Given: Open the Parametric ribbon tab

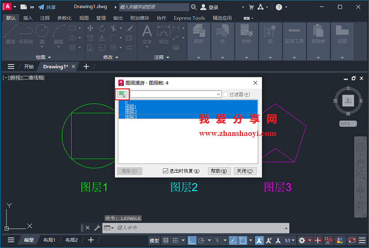Looking at the screenshot, I should click(x=64, y=18).
